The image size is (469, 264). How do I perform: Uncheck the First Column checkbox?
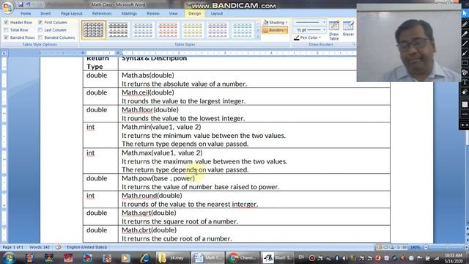click(40, 23)
